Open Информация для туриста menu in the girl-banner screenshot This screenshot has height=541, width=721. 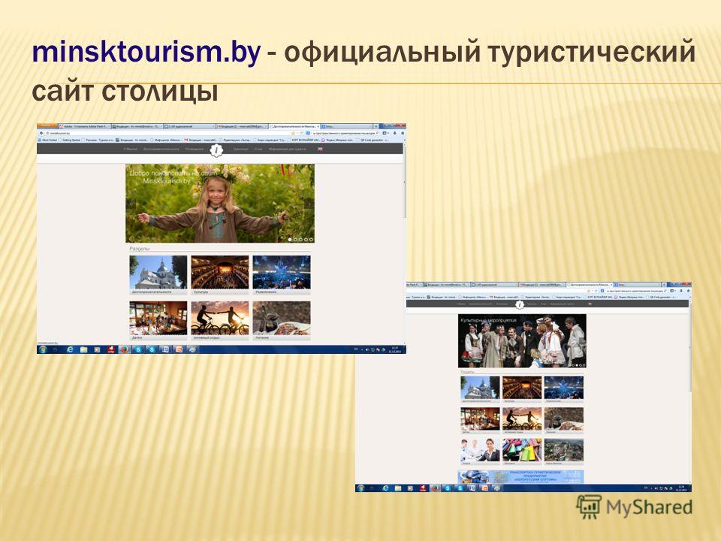click(x=288, y=149)
